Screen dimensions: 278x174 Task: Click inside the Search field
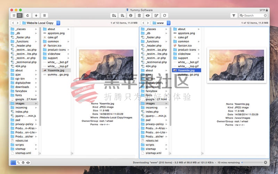click(254, 16)
